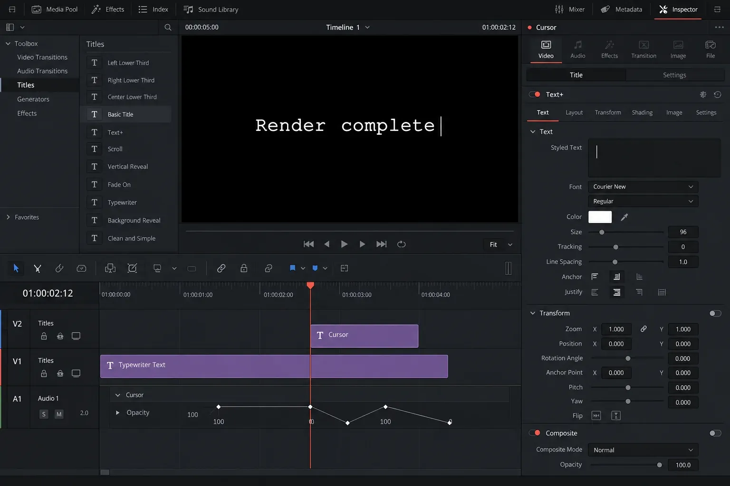Open the Media Pool panel
Viewport: 730px width, 486px height.
[x=55, y=9]
